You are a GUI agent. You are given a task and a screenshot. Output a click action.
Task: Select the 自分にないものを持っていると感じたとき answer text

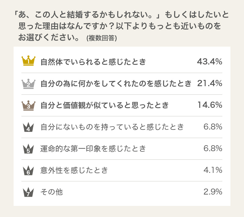112,127
